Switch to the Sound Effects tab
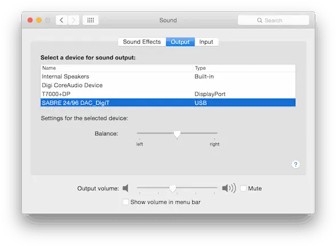The image size is (336, 246). coord(142,42)
